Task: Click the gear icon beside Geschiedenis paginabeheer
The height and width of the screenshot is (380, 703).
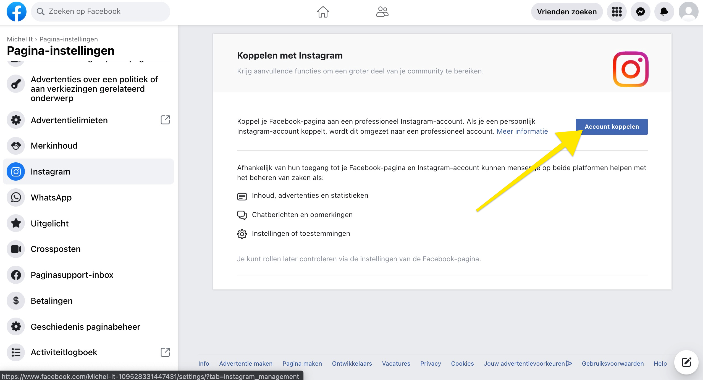Action: pyautogui.click(x=16, y=326)
